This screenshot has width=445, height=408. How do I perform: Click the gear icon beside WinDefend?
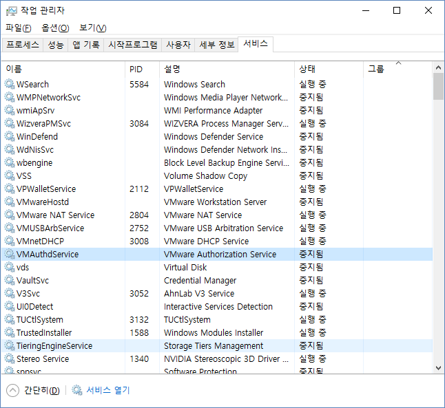(x=10, y=136)
